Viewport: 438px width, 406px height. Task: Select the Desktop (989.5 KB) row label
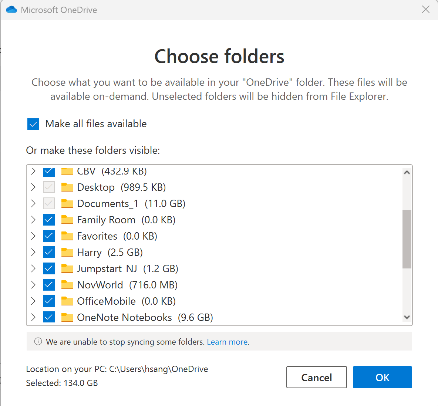(x=121, y=187)
